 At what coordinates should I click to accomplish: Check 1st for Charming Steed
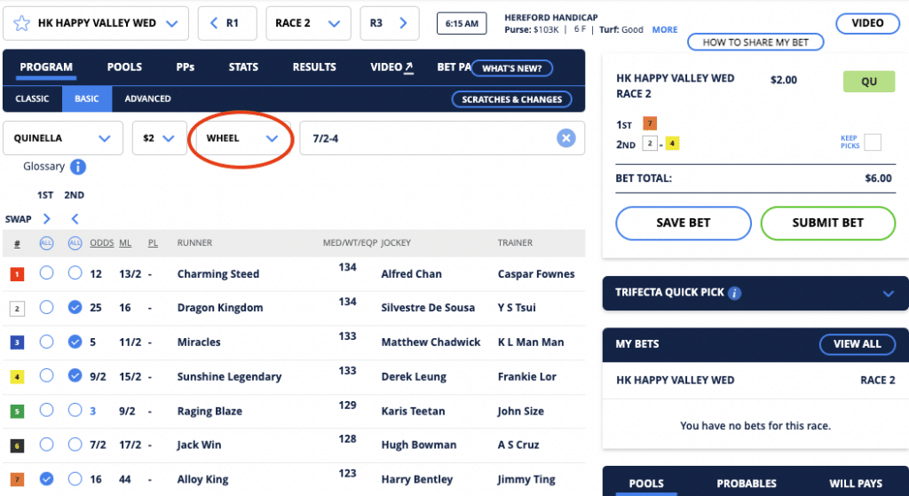[46, 273]
